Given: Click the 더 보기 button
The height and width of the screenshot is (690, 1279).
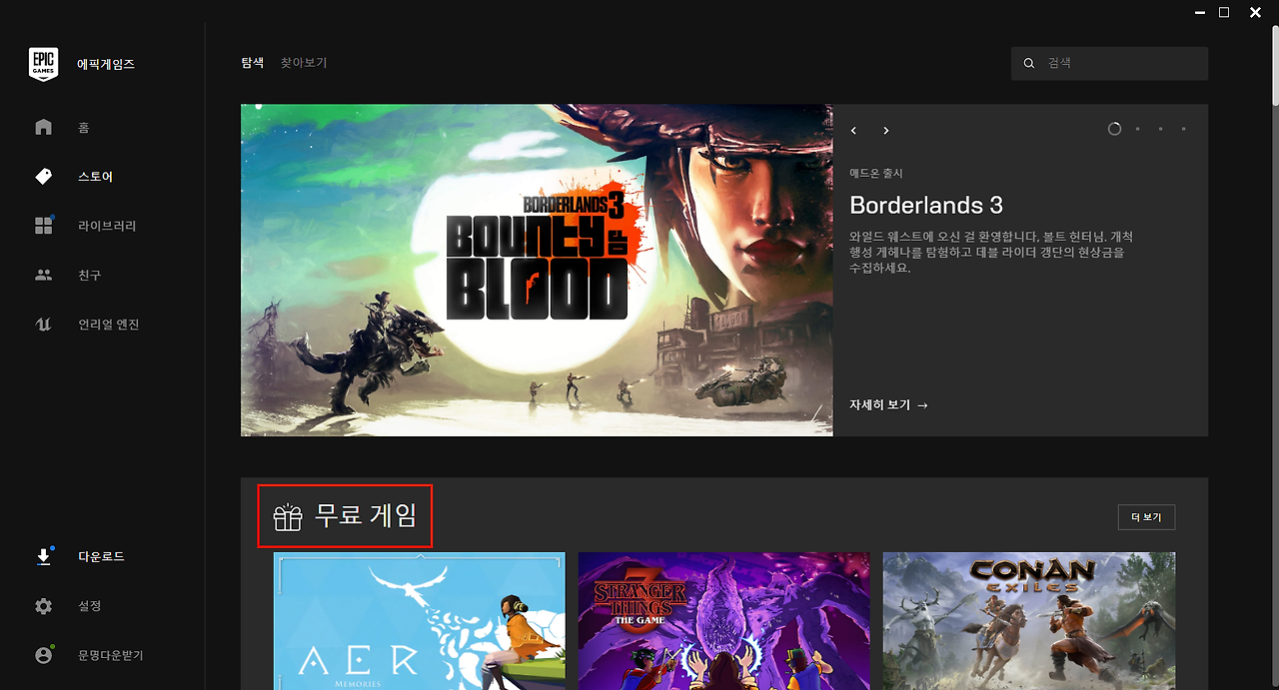Looking at the screenshot, I should (x=1146, y=517).
